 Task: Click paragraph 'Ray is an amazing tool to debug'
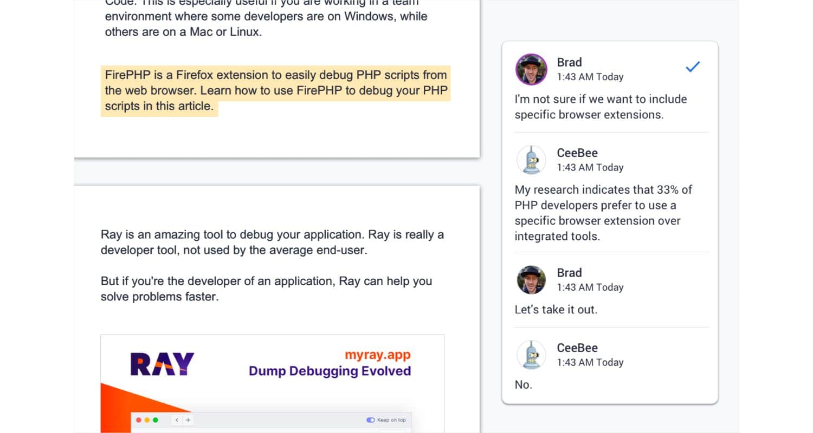click(272, 242)
